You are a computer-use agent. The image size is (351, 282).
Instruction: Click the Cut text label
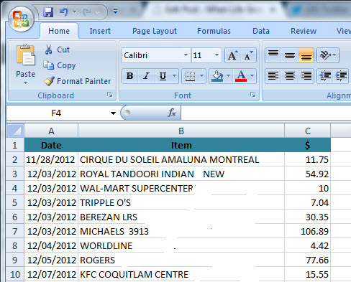pyautogui.click(x=63, y=50)
